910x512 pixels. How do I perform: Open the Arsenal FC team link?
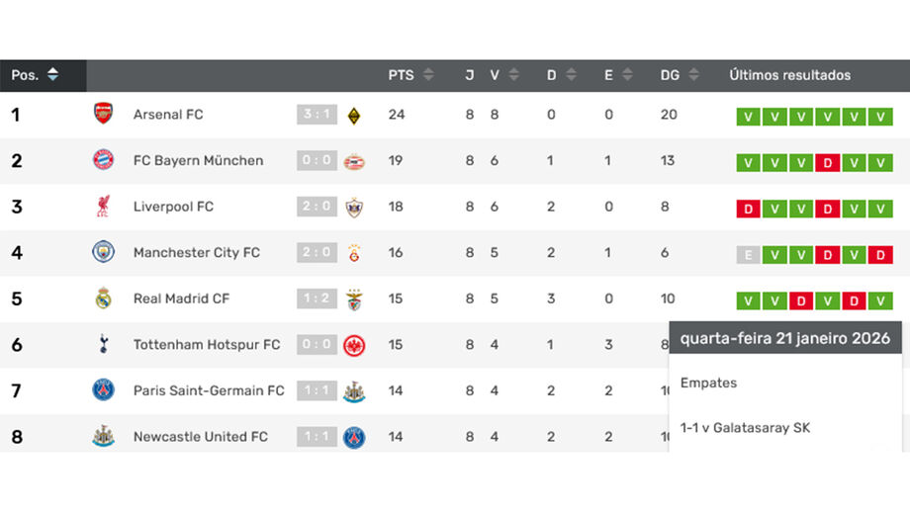pyautogui.click(x=168, y=115)
